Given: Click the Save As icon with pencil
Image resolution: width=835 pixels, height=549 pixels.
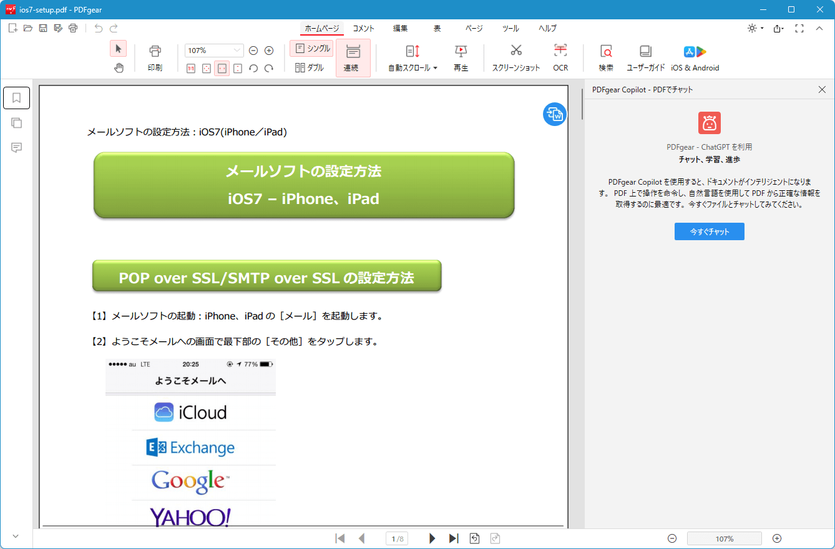Looking at the screenshot, I should [x=58, y=28].
